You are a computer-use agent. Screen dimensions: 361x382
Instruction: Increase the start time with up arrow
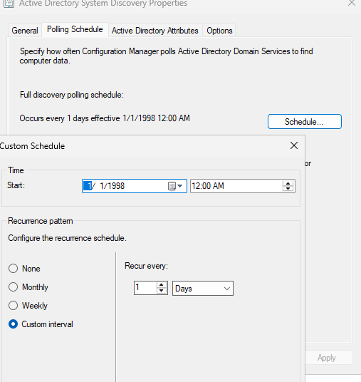point(288,184)
